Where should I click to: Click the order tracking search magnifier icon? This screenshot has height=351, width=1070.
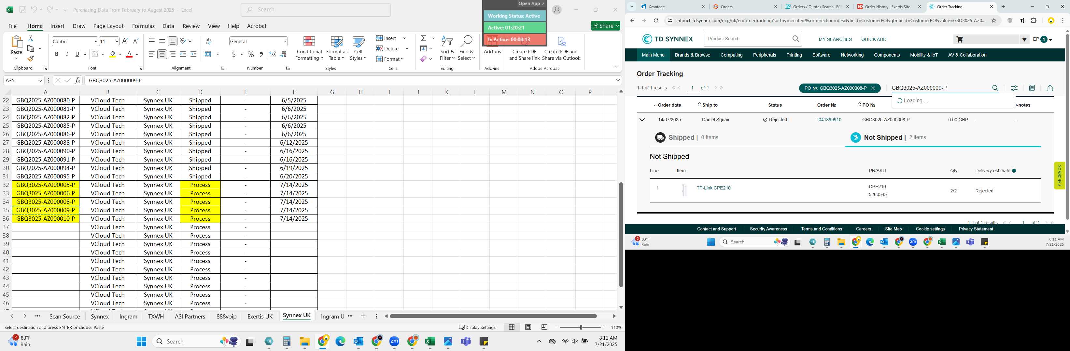point(995,88)
